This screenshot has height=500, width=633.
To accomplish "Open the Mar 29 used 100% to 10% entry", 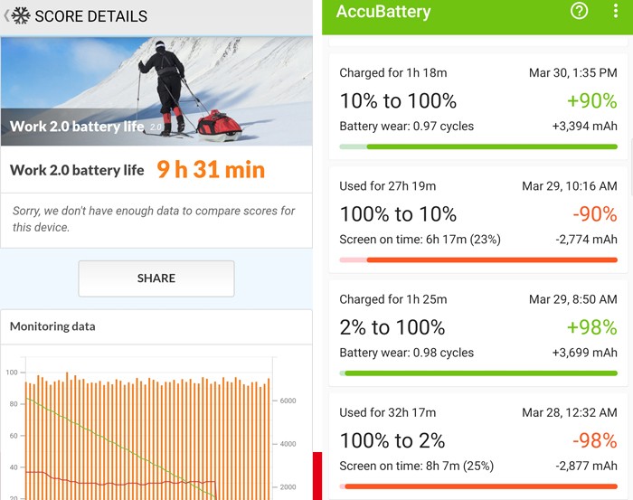I will (x=478, y=220).
